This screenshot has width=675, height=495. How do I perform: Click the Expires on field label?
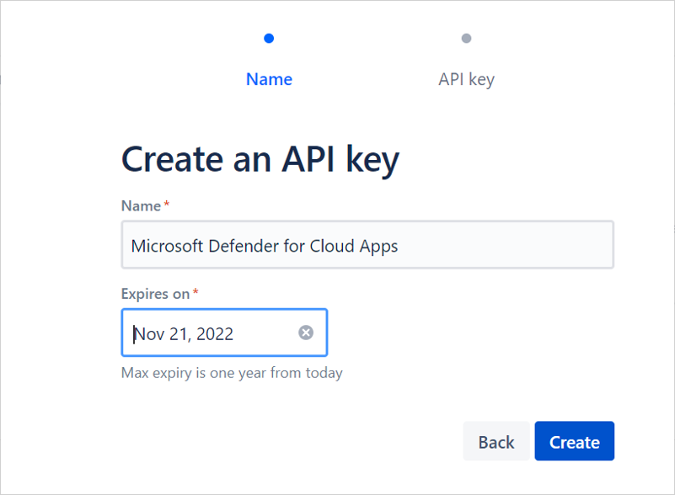pos(156,293)
